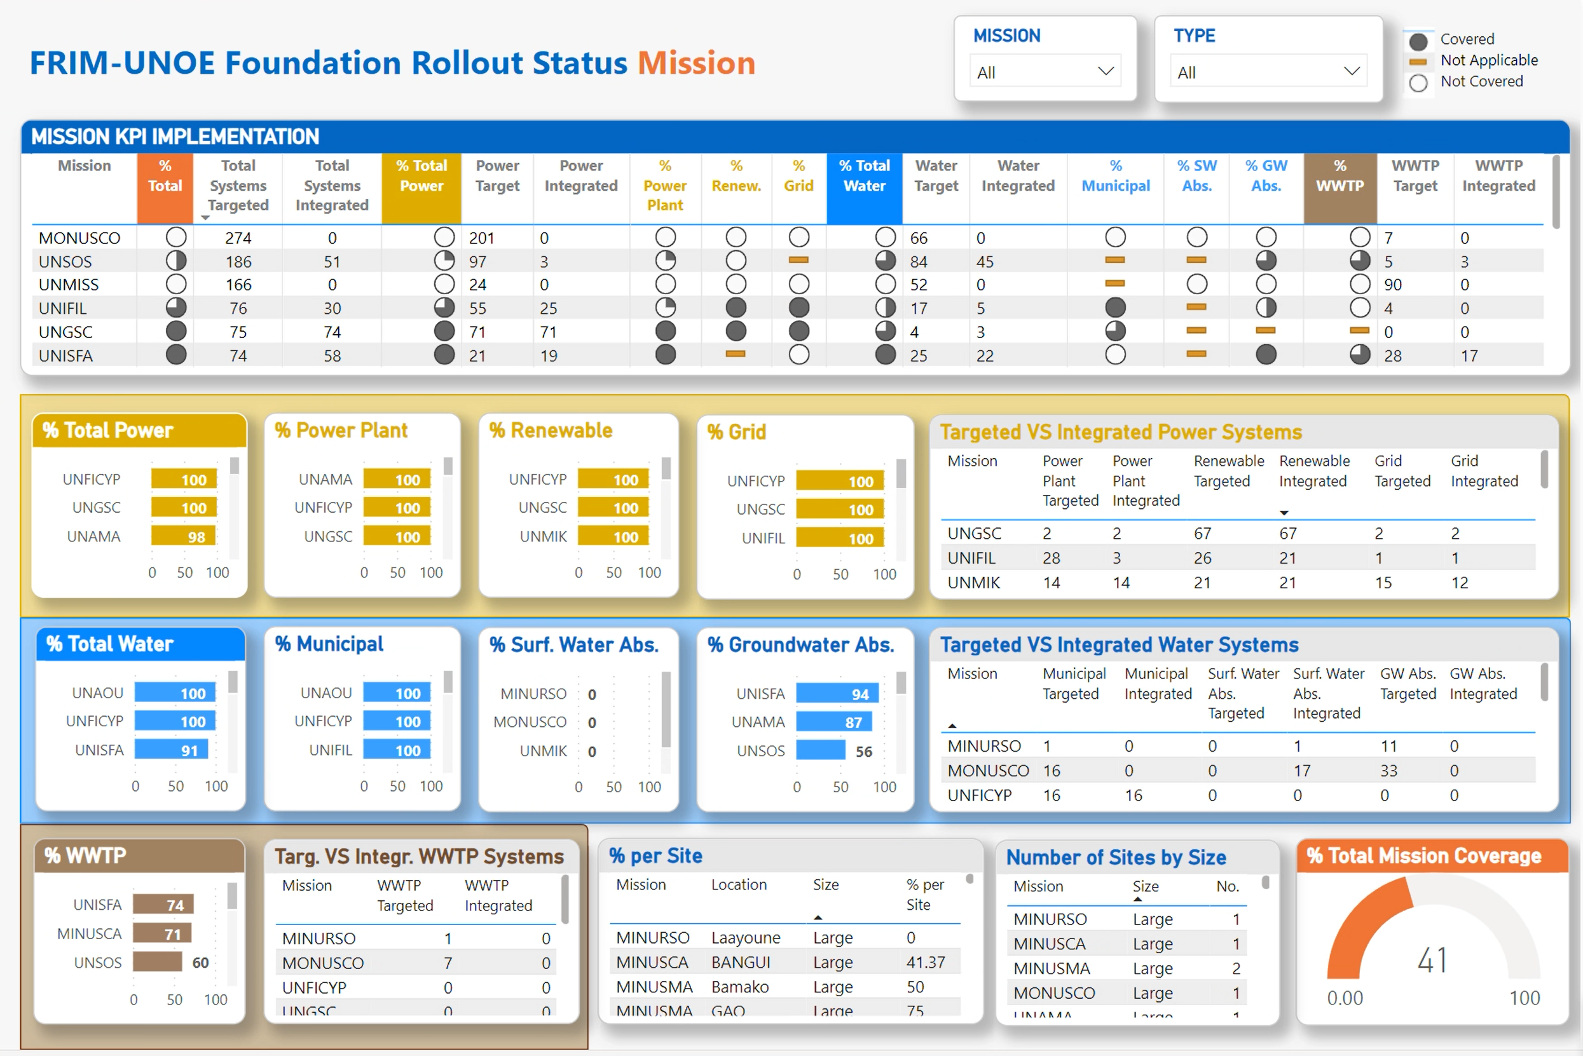Screen dimensions: 1583x1056
Task: Click sort arrow under Renewable Integrated header
Action: click(1284, 513)
